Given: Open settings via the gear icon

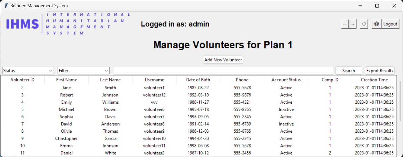Looking at the screenshot, I should pos(377,24).
